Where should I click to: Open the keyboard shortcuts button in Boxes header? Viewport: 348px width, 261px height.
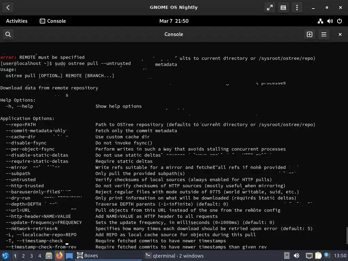tap(283, 7)
